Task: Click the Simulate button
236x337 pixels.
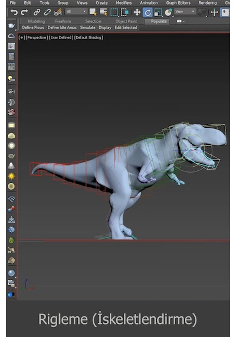Action: [87, 28]
